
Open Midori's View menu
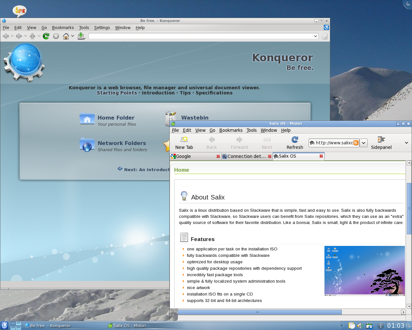(200, 130)
